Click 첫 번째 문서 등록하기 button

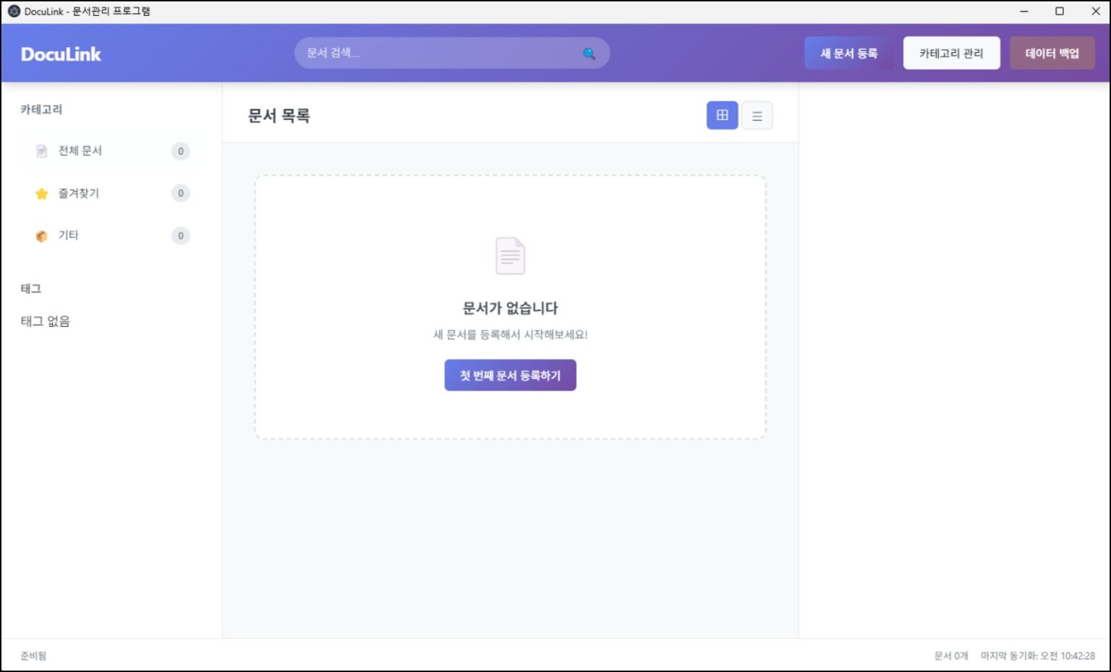[510, 375]
